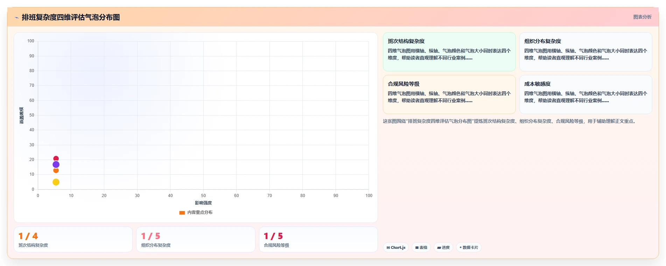Viewport: 666px width, 266px height.
Task: Click the x-axis tick label 50
Action: coord(203,196)
